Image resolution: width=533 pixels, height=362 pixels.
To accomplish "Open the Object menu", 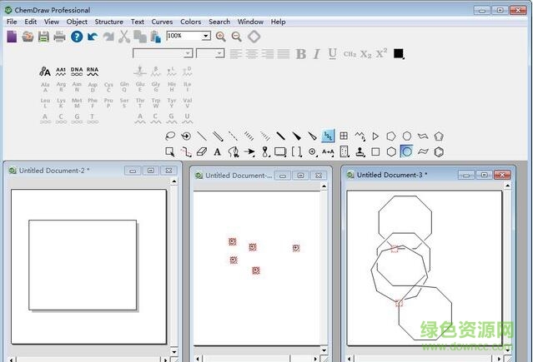I will [77, 22].
